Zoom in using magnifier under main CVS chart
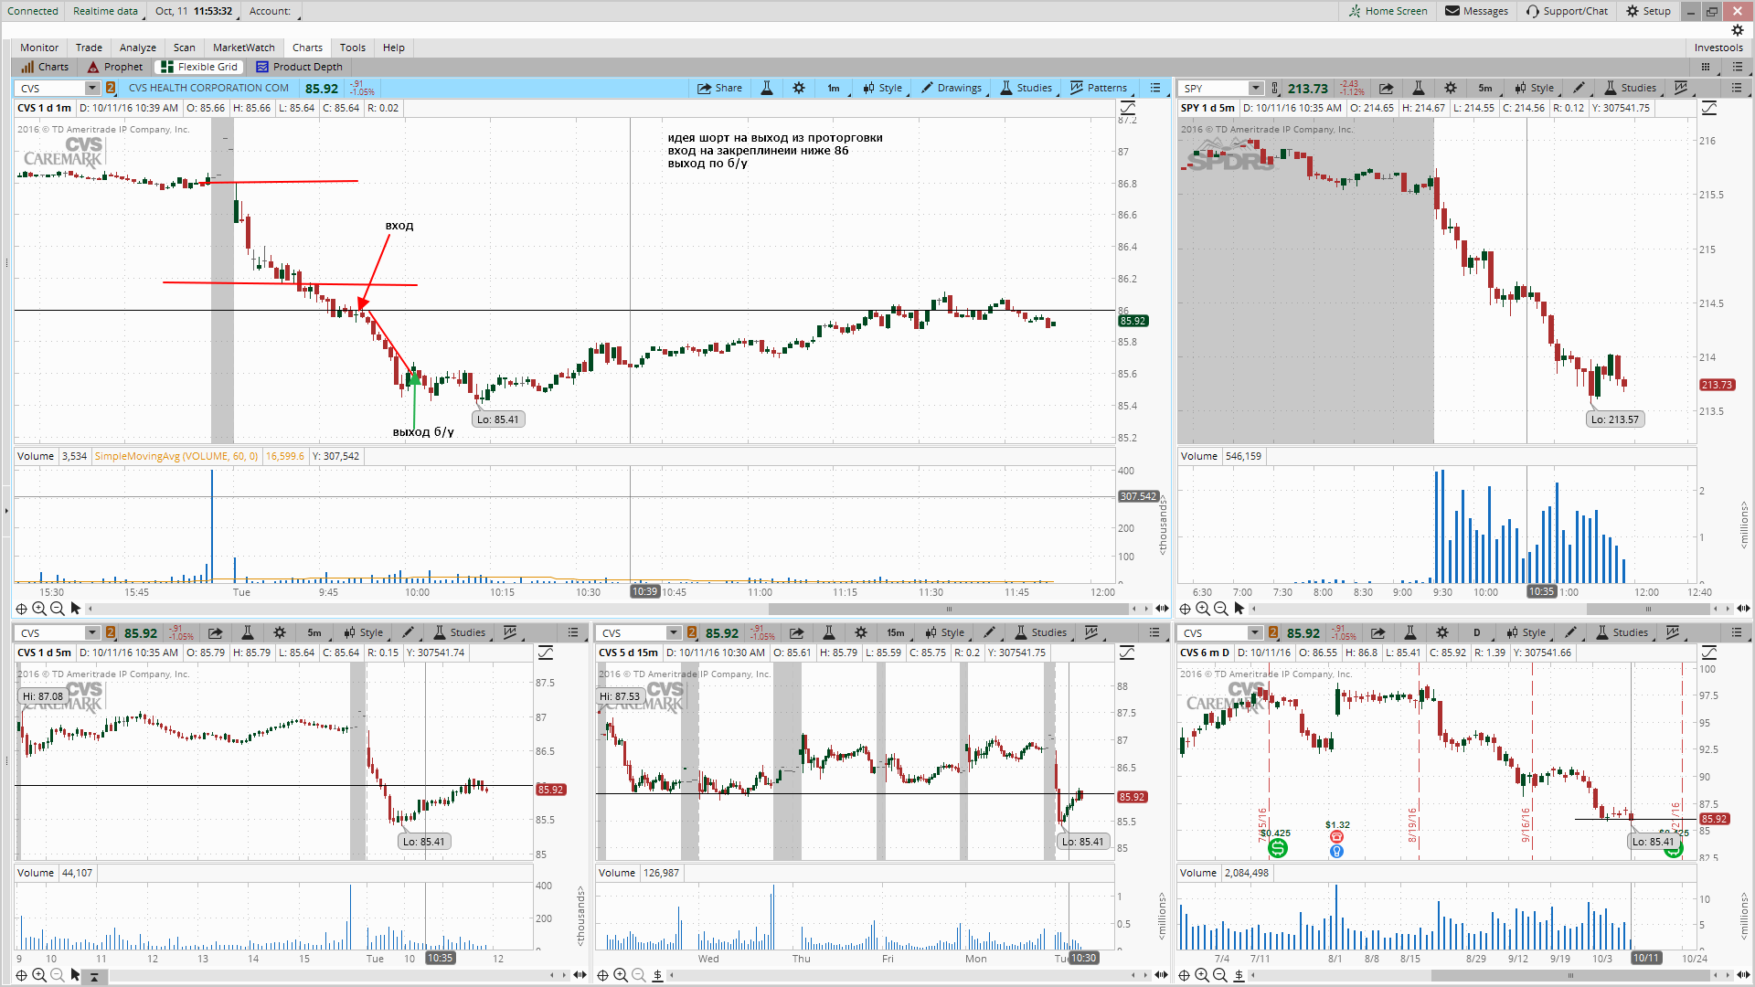Screen dimensions: 1755x987 tap(39, 609)
